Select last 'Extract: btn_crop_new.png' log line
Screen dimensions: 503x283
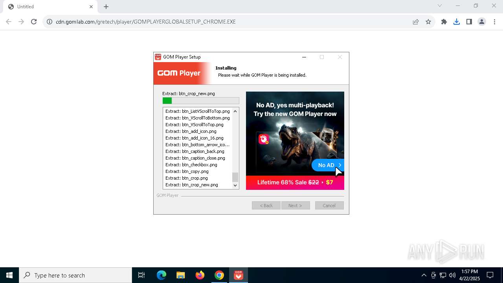pos(192,185)
